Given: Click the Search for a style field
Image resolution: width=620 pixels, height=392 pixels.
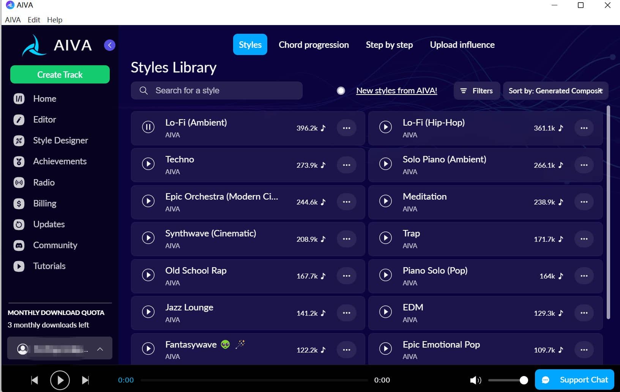Looking at the screenshot, I should [x=217, y=91].
